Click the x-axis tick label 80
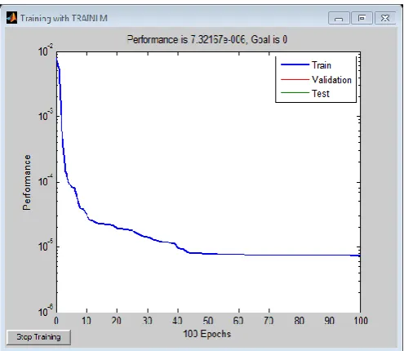Screen dimensions: 404x351 click(x=299, y=321)
